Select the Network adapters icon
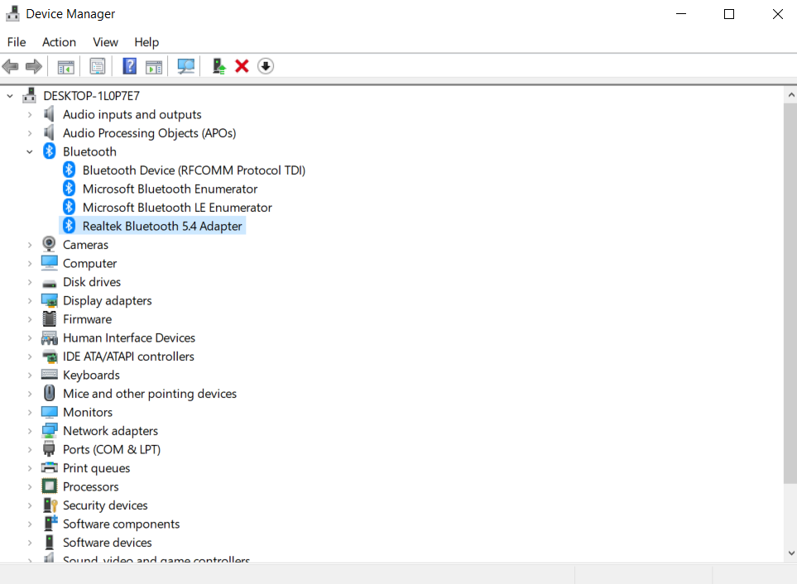This screenshot has width=797, height=584. [50, 431]
